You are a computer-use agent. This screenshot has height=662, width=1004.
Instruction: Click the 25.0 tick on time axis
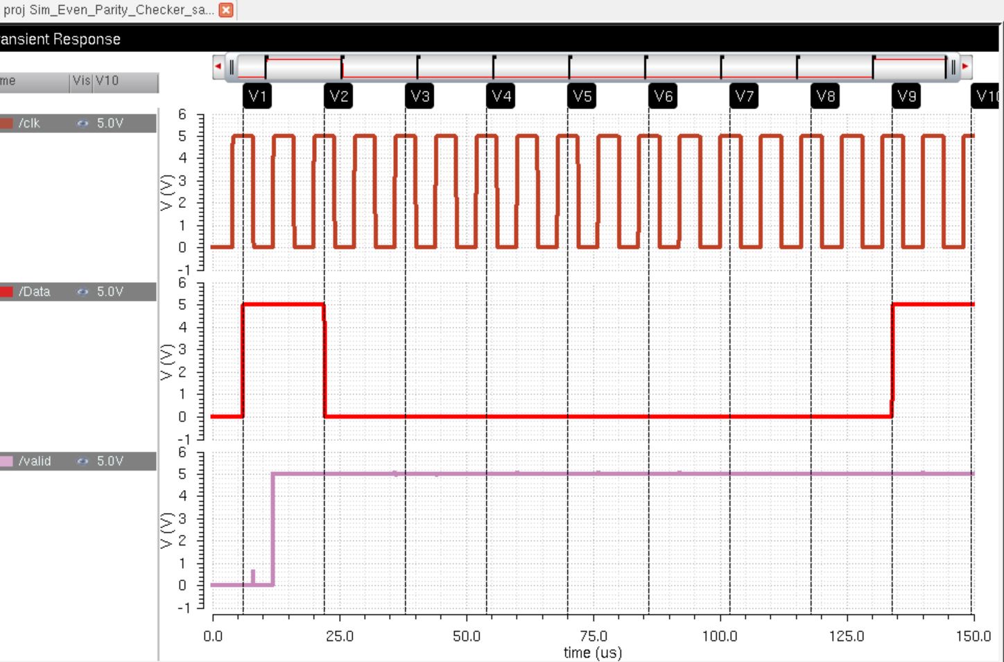[340, 636]
